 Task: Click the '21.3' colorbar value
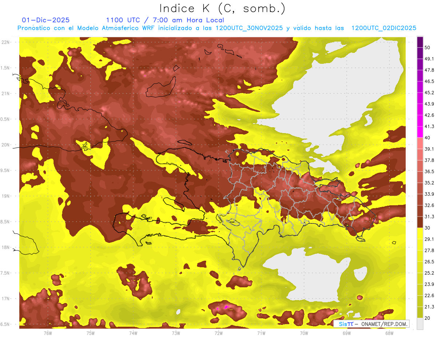pyautogui.click(x=430, y=307)
